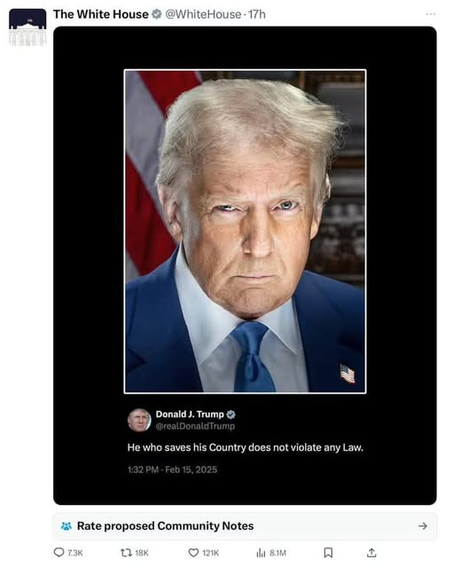
Task: Open the White House profile avatar
Action: (27, 27)
